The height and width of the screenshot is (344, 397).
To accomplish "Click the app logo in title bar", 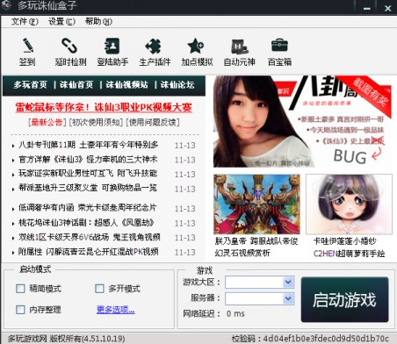I will tap(6, 6).
